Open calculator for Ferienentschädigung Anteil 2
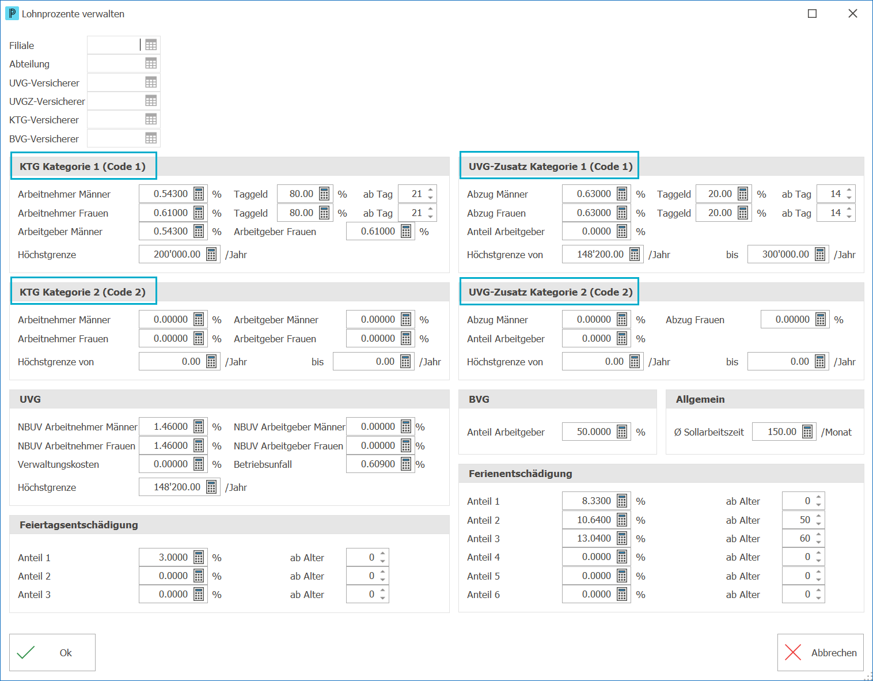Viewport: 873px width, 681px height. [622, 520]
